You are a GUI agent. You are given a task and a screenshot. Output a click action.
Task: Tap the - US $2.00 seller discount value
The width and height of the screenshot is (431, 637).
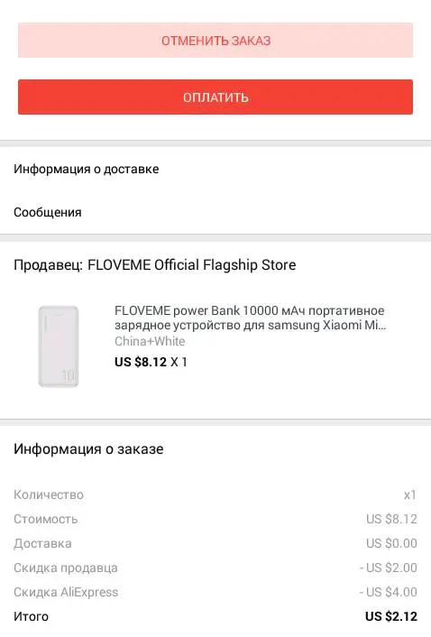click(x=388, y=568)
